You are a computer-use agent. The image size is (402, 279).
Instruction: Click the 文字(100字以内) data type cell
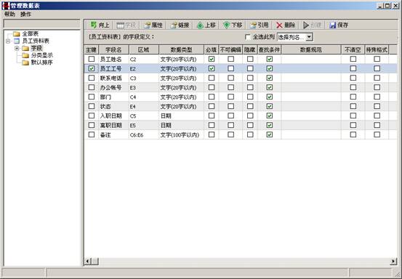click(181, 134)
